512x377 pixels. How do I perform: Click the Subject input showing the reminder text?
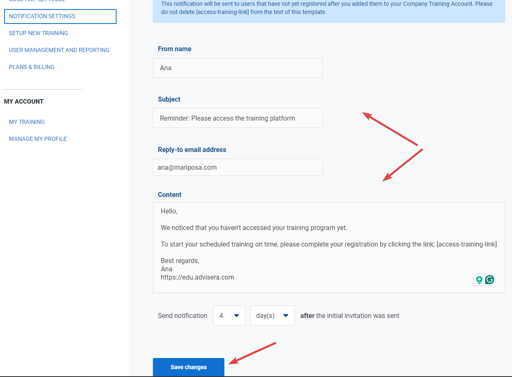coord(238,118)
